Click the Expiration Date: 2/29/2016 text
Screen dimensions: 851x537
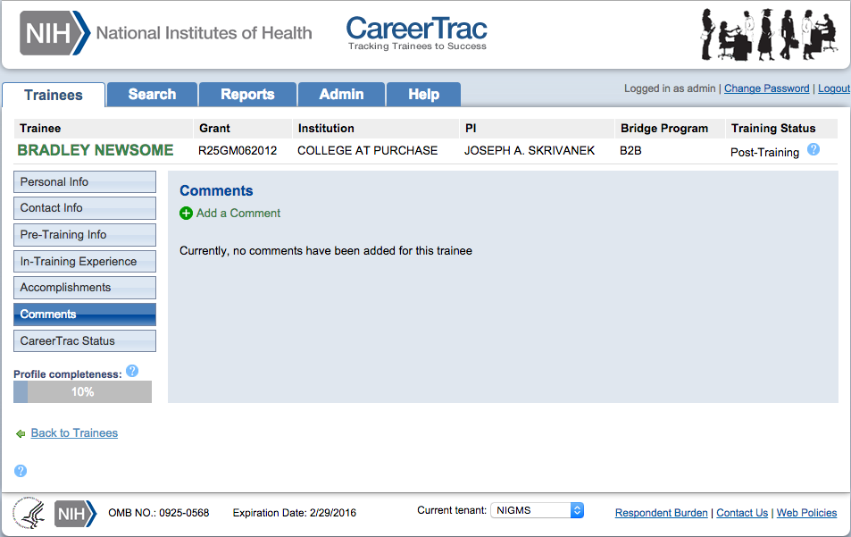(x=294, y=513)
